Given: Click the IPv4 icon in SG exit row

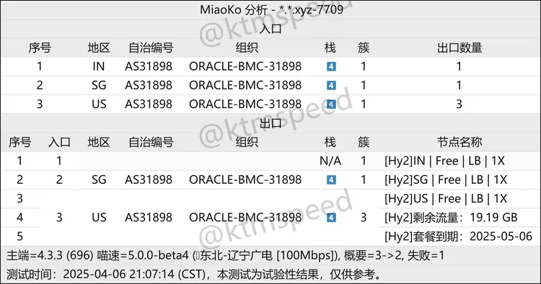Looking at the screenshot, I should (x=331, y=179).
